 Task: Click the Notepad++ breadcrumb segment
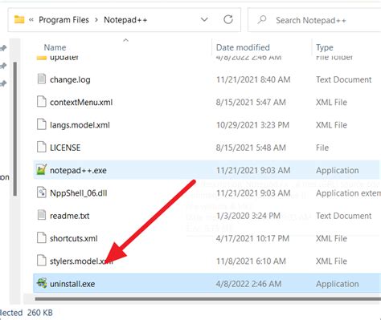pos(125,20)
